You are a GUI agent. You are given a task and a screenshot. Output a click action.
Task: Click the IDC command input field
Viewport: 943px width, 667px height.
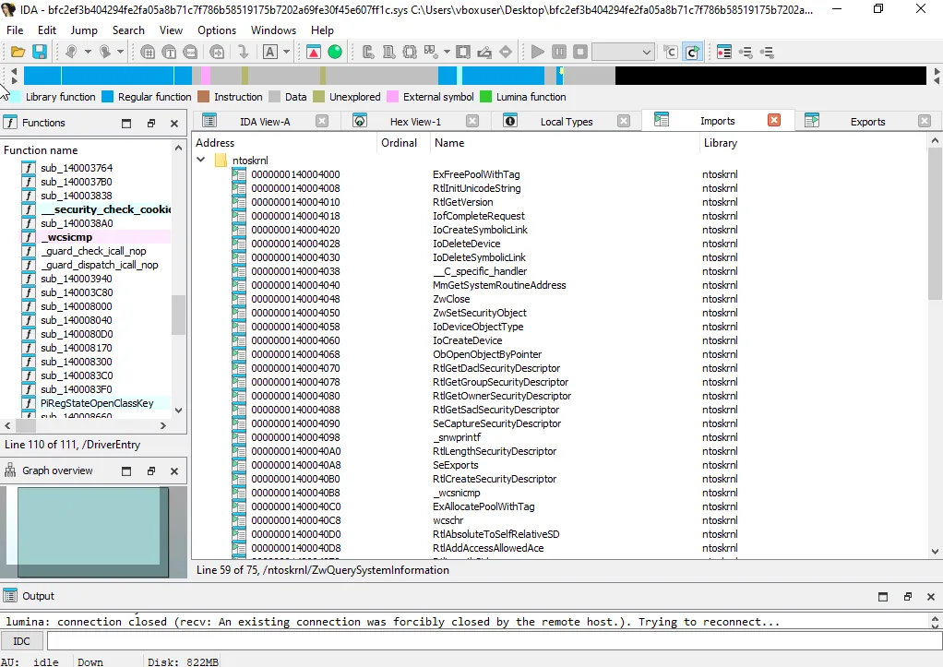click(x=495, y=641)
